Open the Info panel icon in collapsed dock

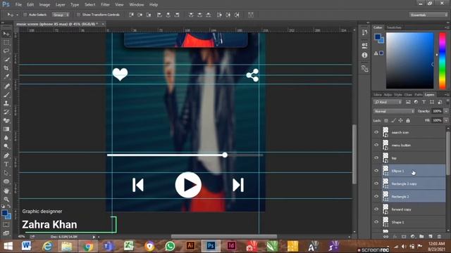[365, 55]
